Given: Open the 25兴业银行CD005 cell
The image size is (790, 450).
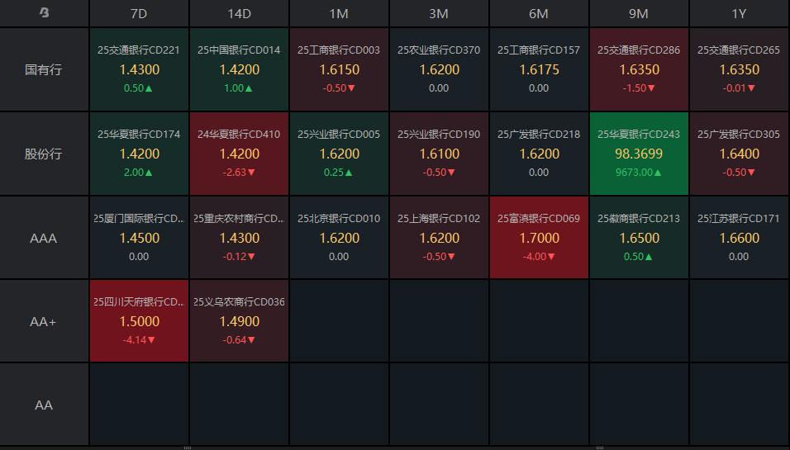Looking at the screenshot, I should [339, 154].
